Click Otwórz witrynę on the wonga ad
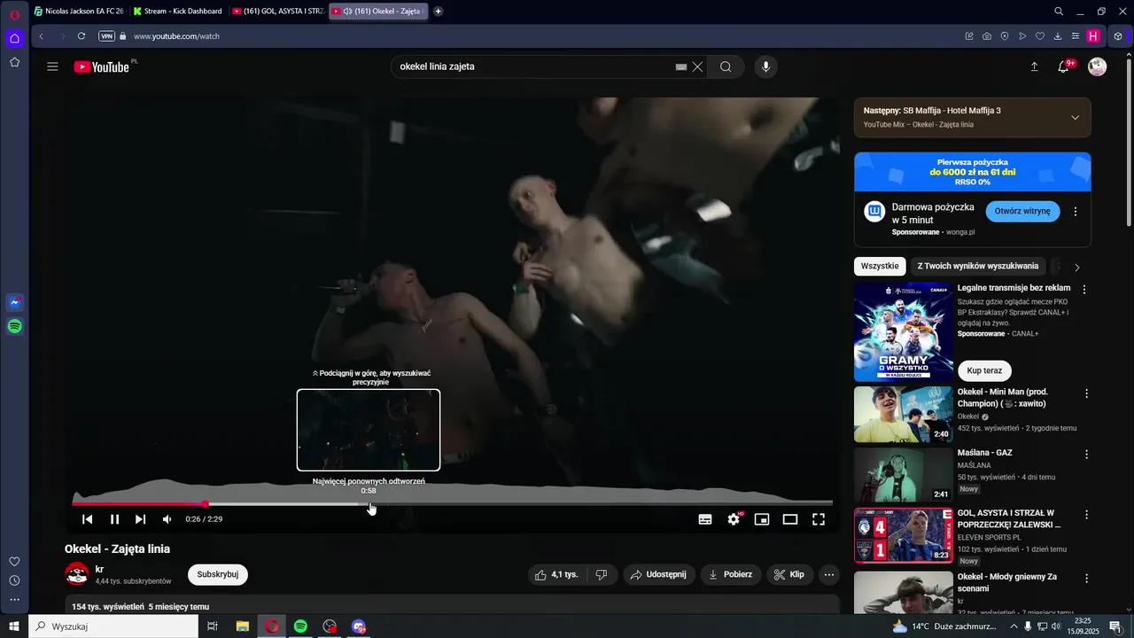The image size is (1134, 638). [x=1022, y=212]
